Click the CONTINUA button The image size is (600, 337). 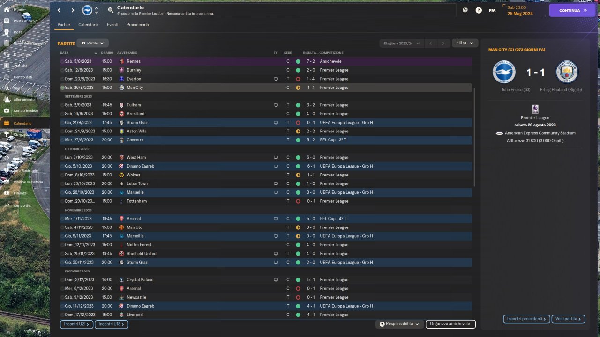572,10
